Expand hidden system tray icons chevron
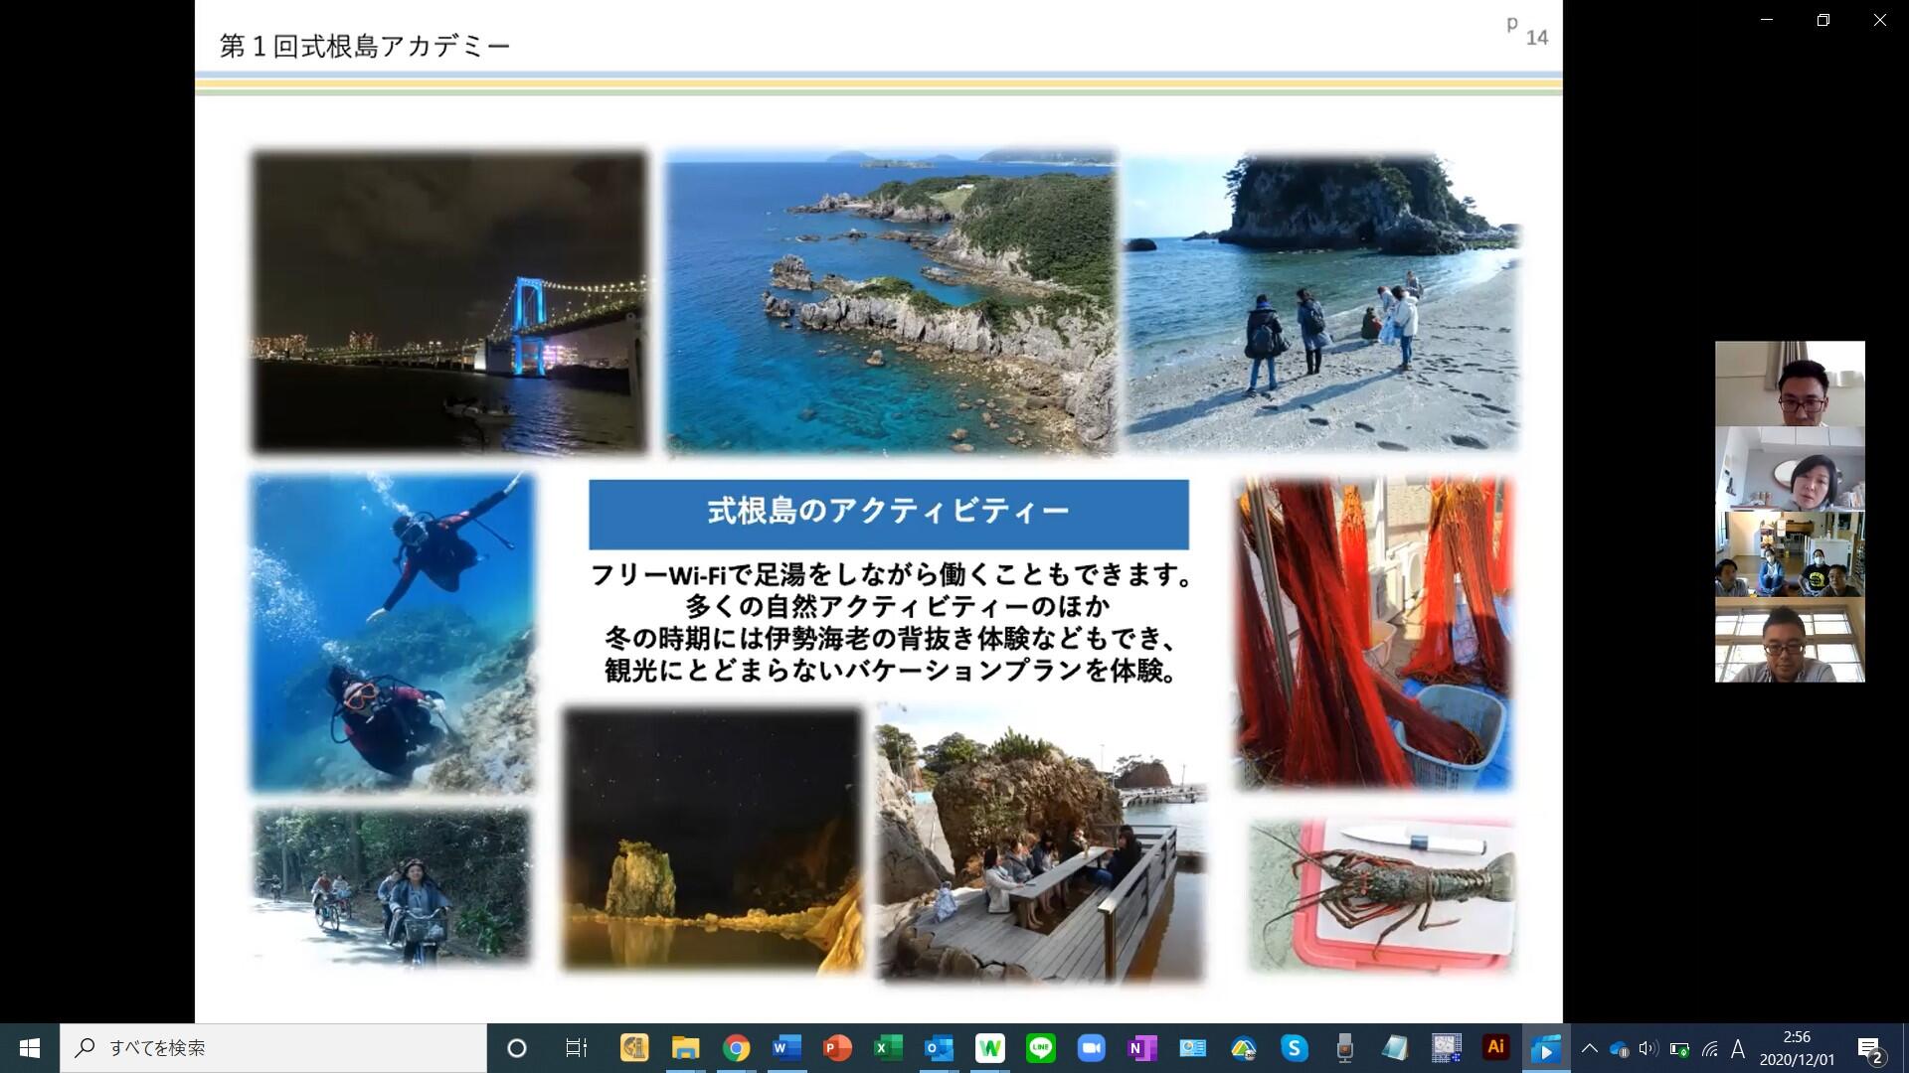 coord(1589,1048)
